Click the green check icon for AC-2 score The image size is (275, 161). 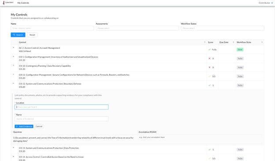[x=209, y=50]
